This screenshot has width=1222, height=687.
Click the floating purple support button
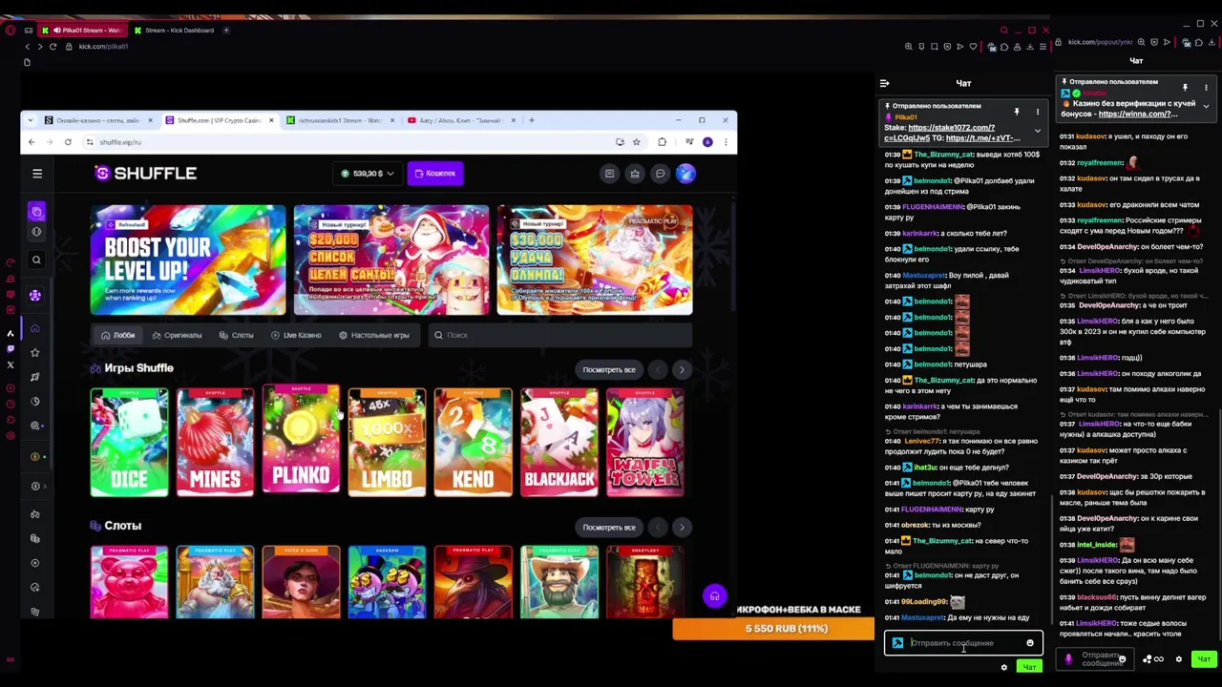[x=714, y=596]
